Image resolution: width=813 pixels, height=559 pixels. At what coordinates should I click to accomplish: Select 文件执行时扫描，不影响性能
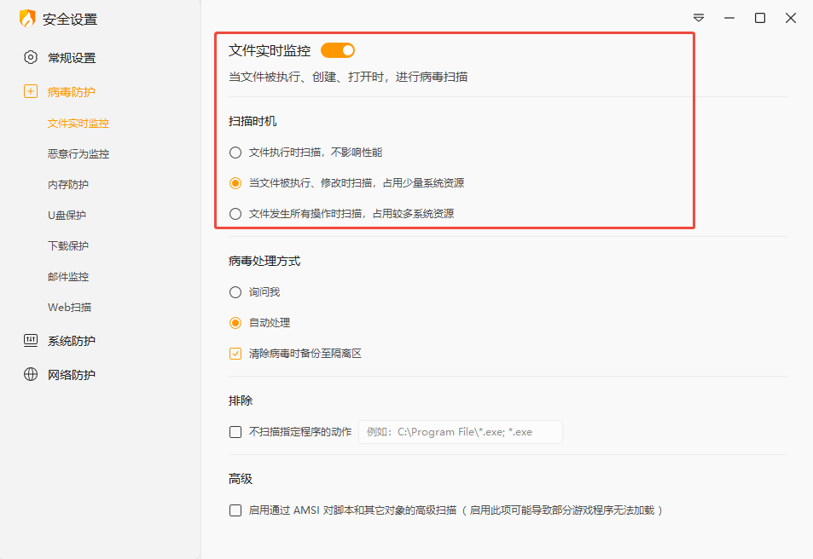pyautogui.click(x=235, y=152)
